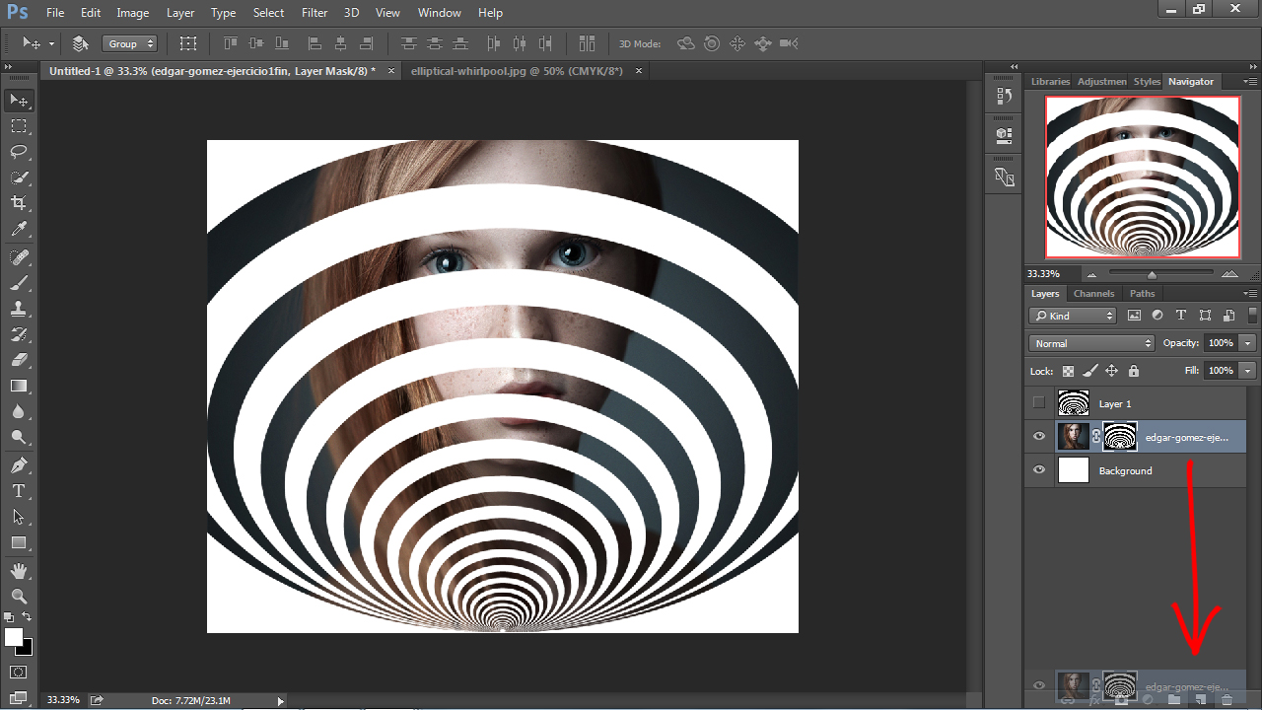Image resolution: width=1262 pixels, height=710 pixels.
Task: Open the Filter menu
Action: click(x=315, y=13)
